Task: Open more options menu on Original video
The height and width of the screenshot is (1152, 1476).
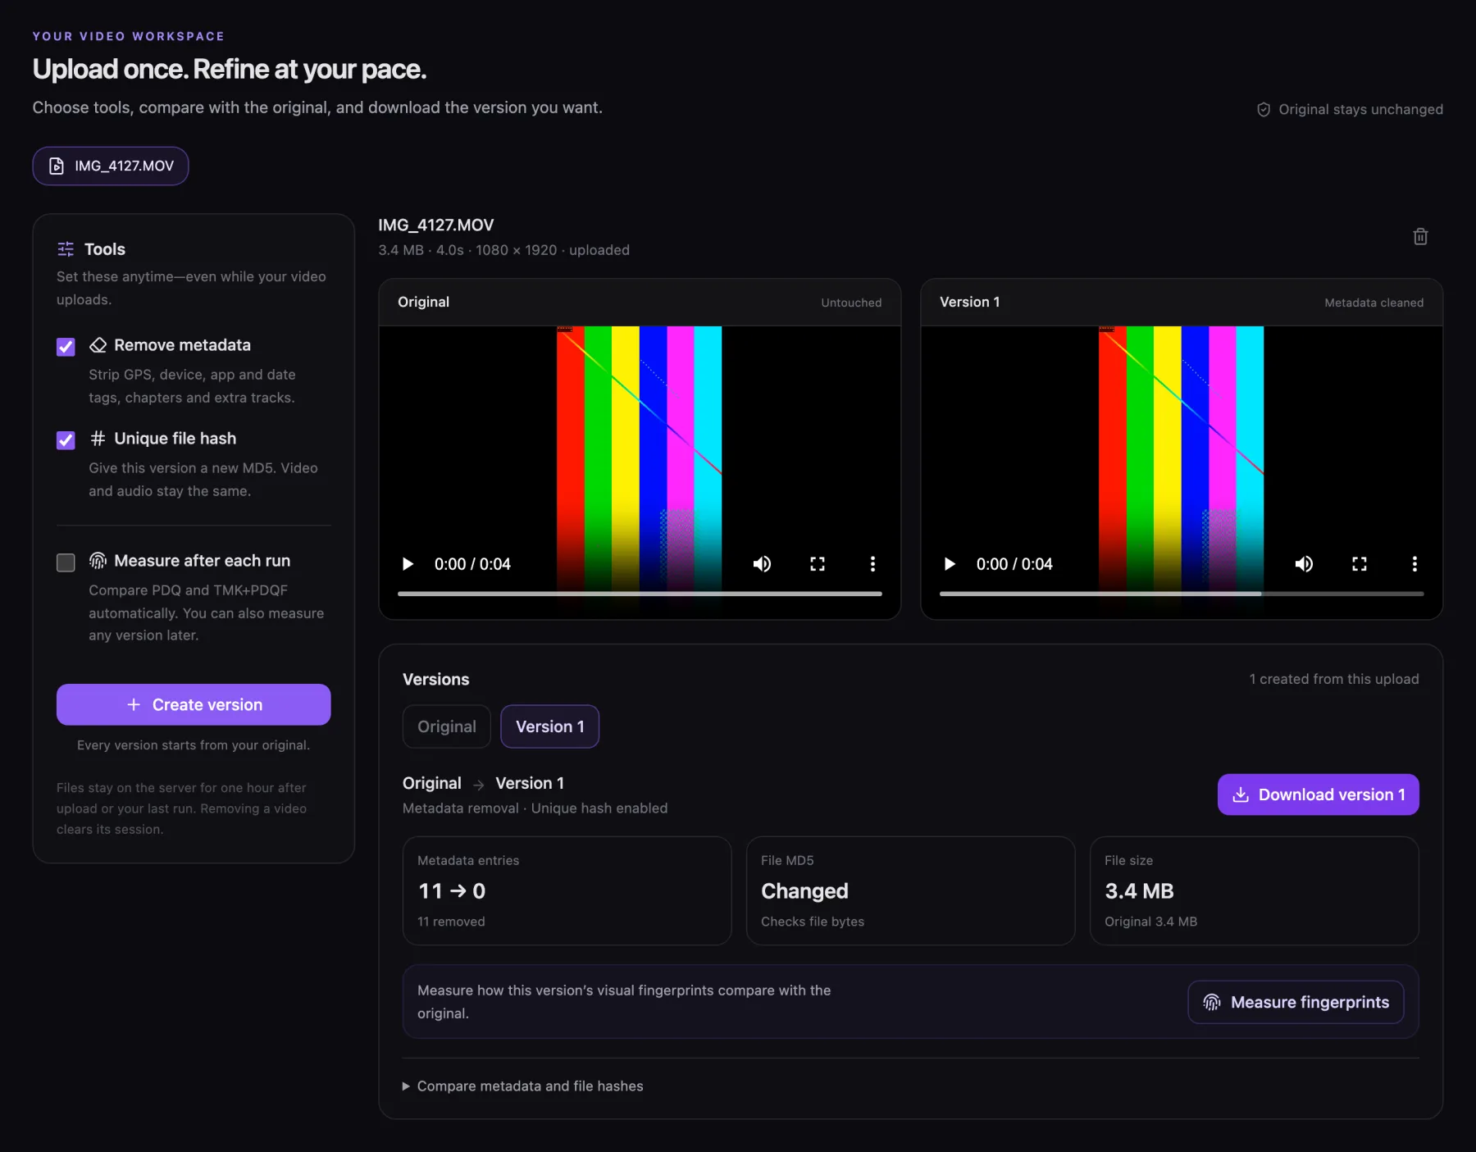Action: click(872, 564)
